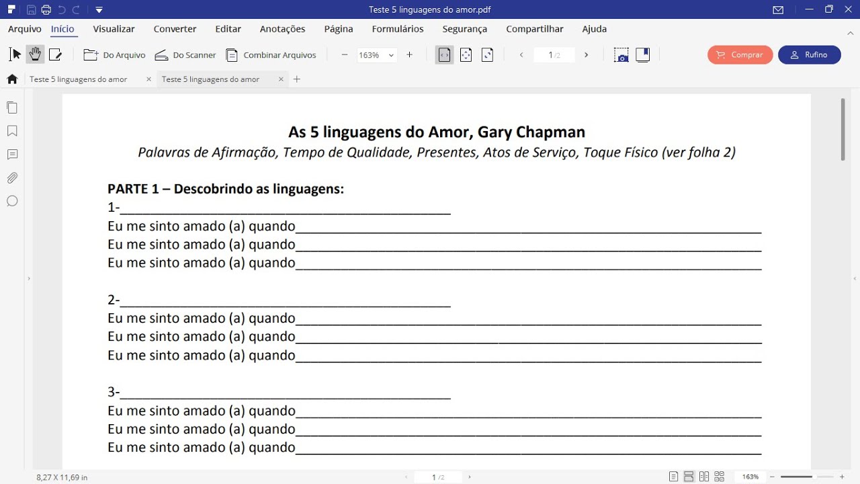Open the Segurança menu
This screenshot has height=484, width=860.
(x=465, y=29)
